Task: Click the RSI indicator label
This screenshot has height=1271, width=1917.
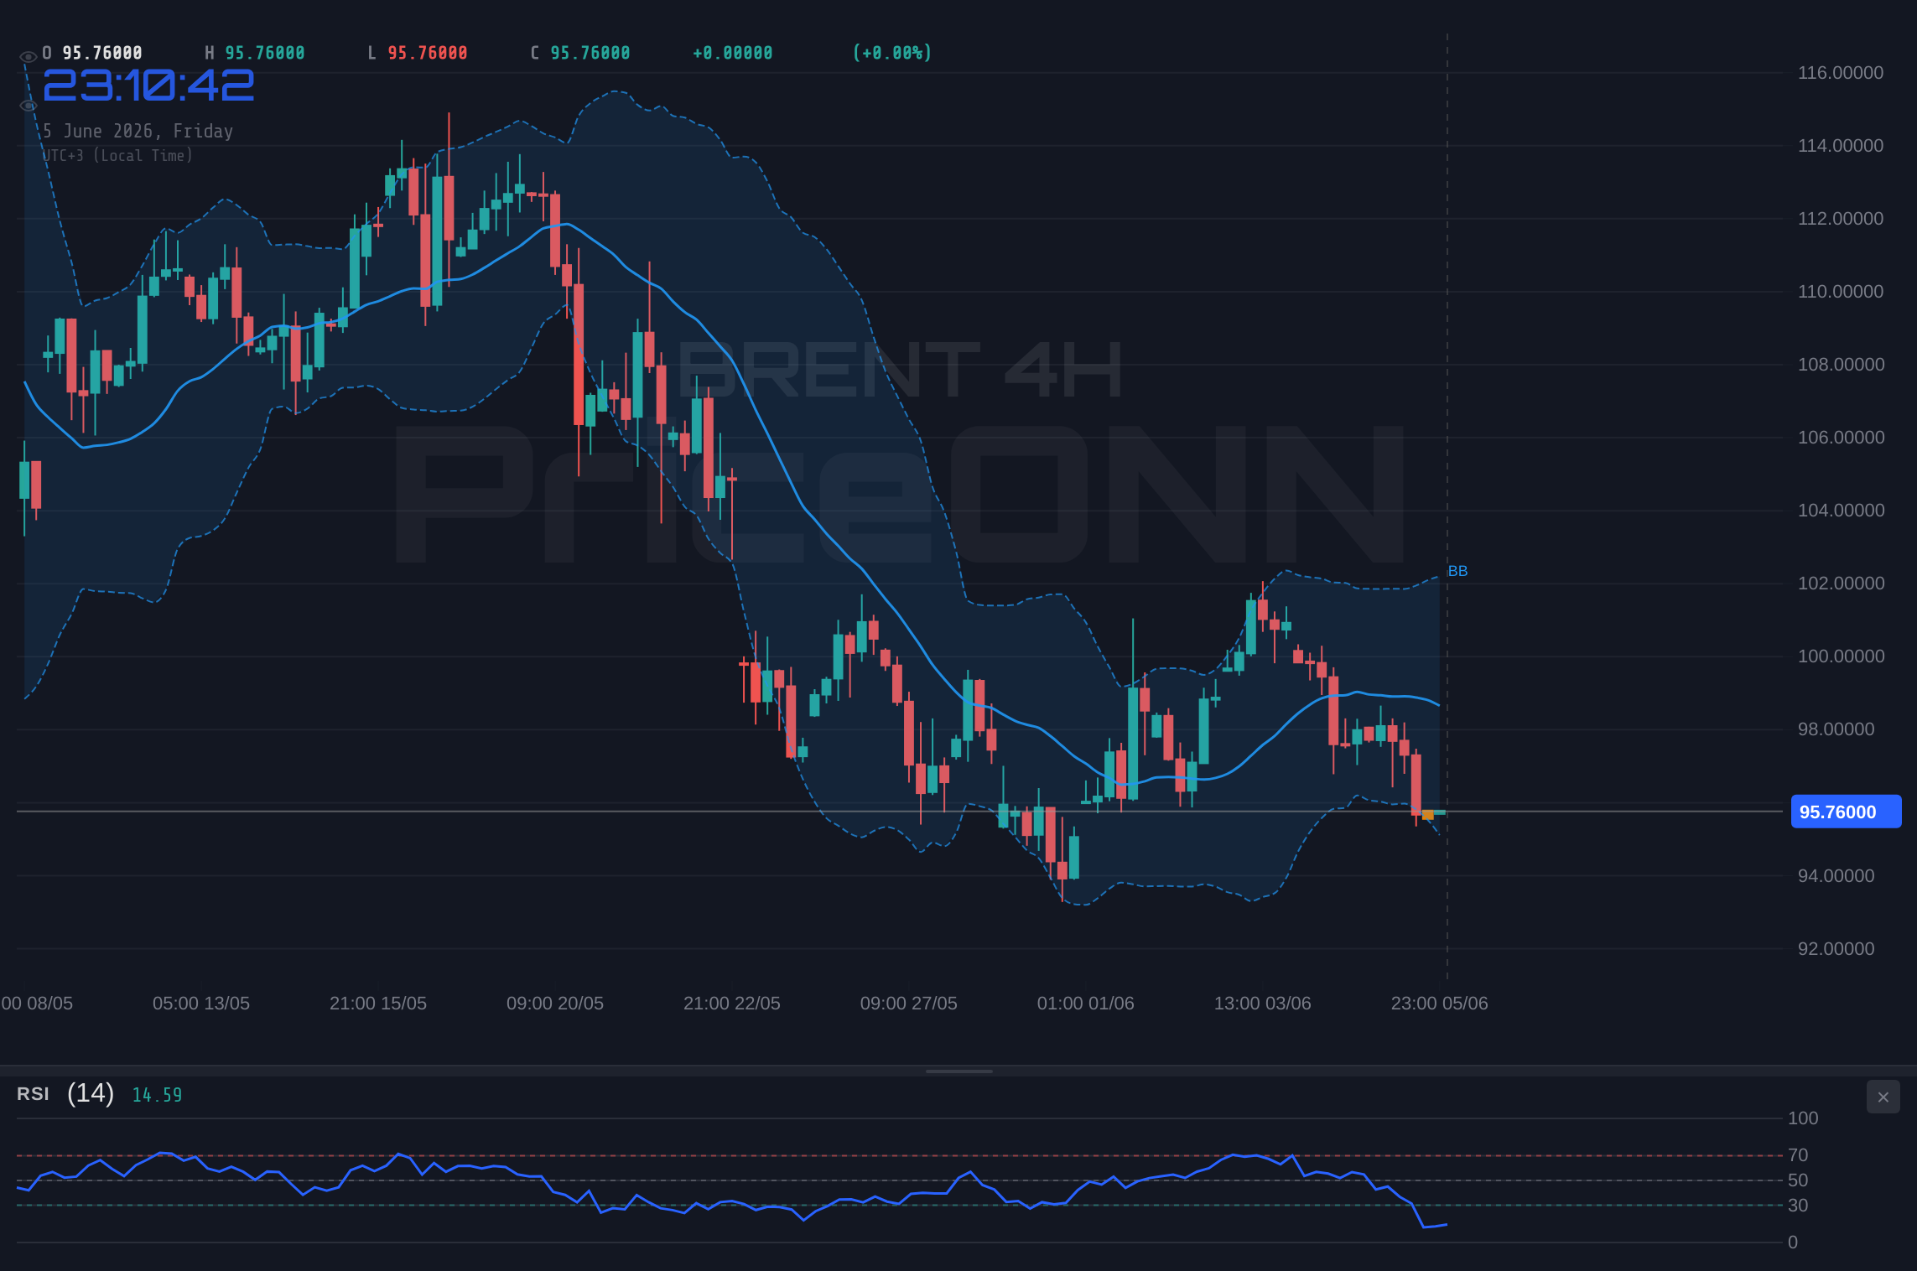Action: coord(33,1094)
